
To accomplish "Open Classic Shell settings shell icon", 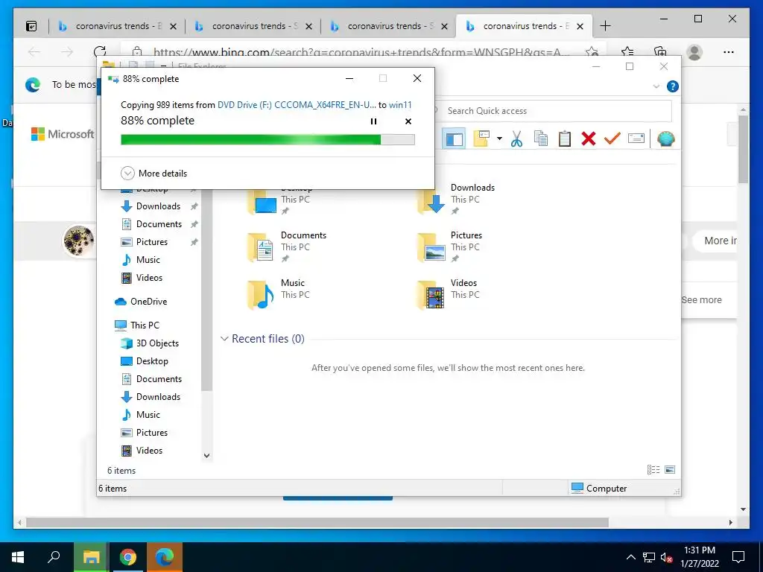I will (x=665, y=139).
